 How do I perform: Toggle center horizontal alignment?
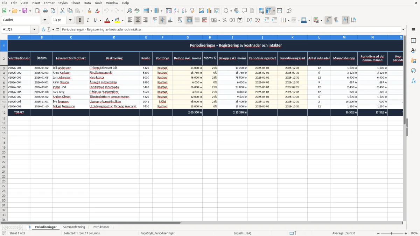[x=138, y=20]
